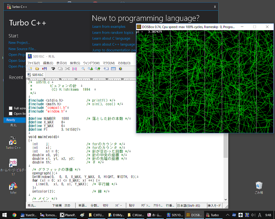
Task: Toggle the Full screen checkbox in Turbo C++
Action: tap(11, 108)
